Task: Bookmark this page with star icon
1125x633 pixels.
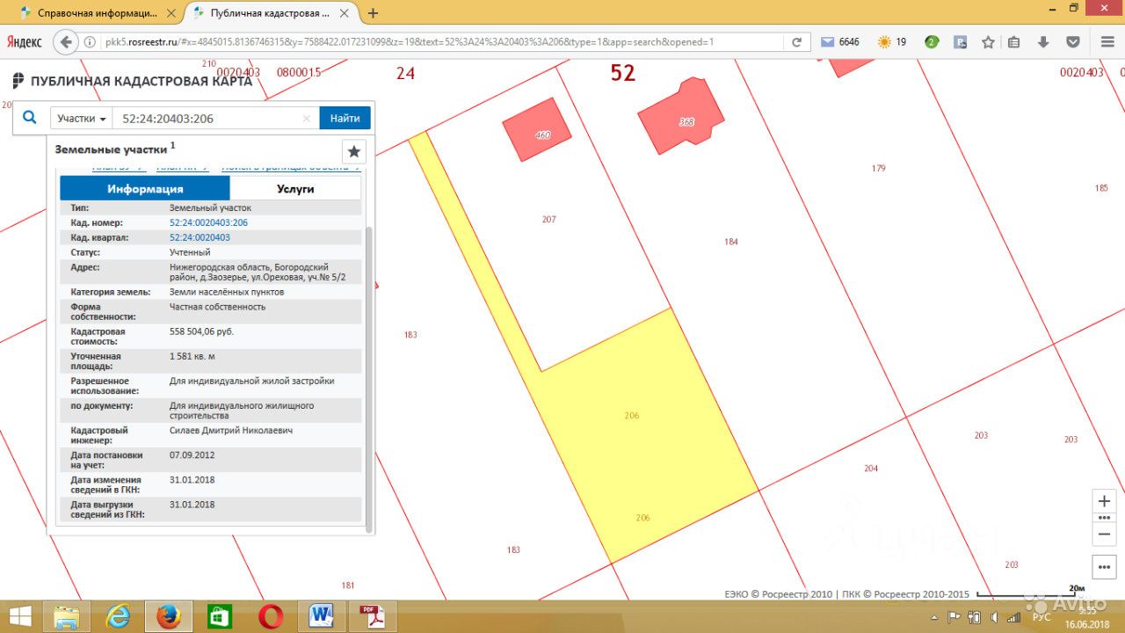Action: pos(988,42)
